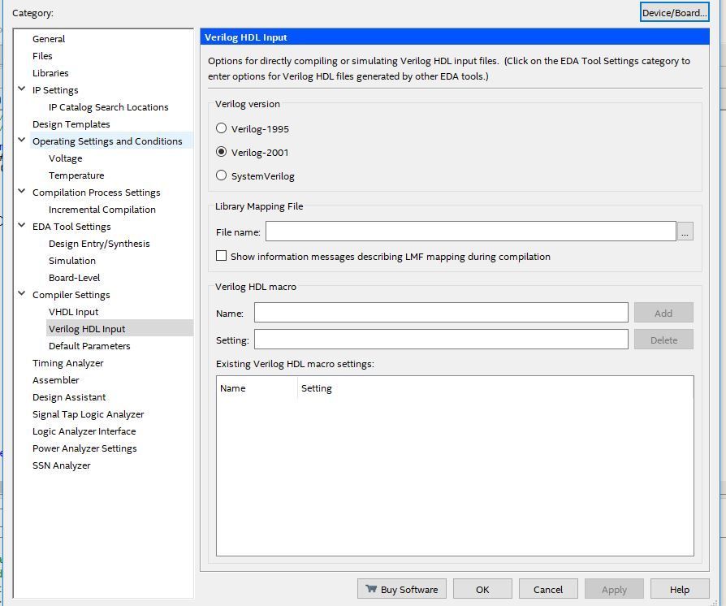The height and width of the screenshot is (606, 726).
Task: Click the shopping cart icon on Buy Software
Action: [x=371, y=588]
